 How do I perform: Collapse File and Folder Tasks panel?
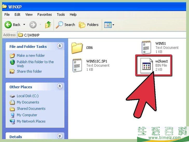[x=60, y=46]
